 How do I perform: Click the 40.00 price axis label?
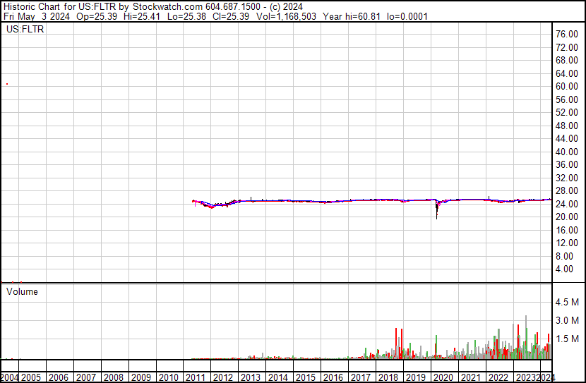(x=567, y=152)
